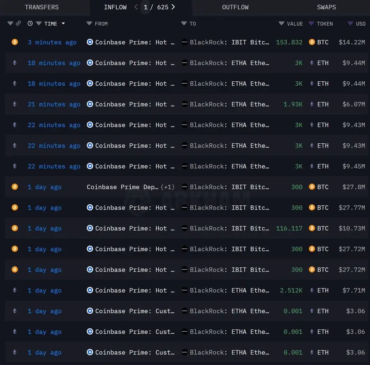The height and width of the screenshot is (365, 370).
Task: Open BlackRock IBIT recipient on $10.73M row
Action: [x=229, y=228]
